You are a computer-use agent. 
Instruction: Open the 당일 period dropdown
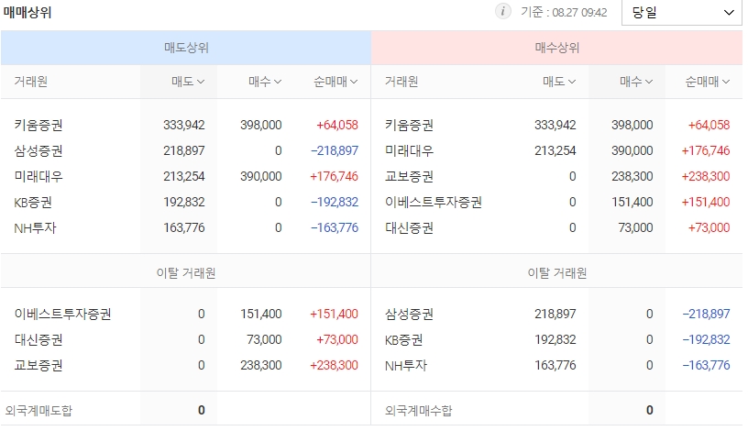[682, 13]
